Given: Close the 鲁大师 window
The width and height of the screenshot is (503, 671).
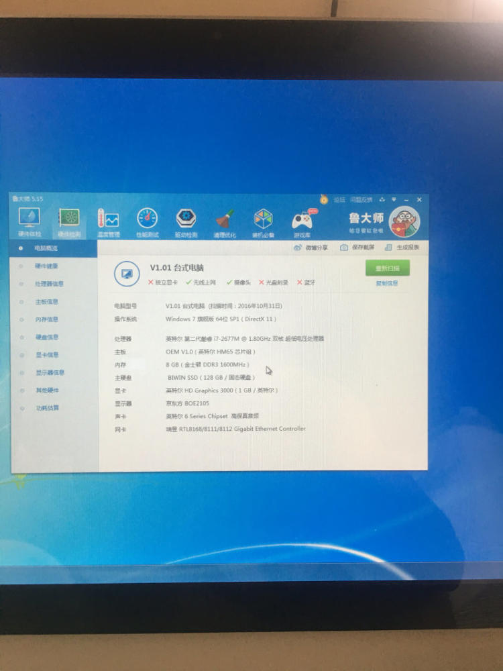Looking at the screenshot, I should click(419, 200).
